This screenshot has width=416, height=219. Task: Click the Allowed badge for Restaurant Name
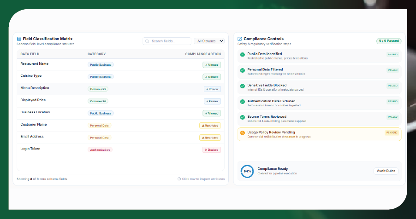pyautogui.click(x=212, y=65)
